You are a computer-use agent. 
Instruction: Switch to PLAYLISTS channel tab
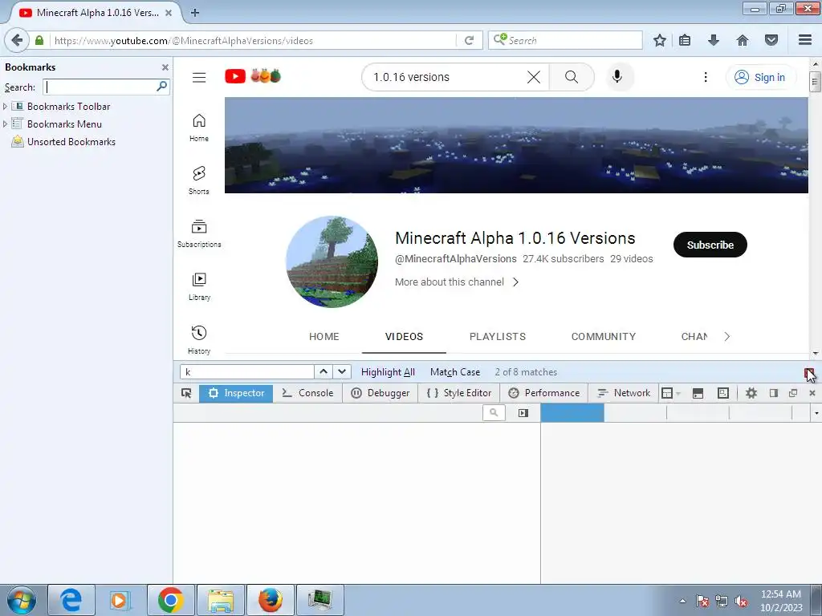[x=498, y=337]
